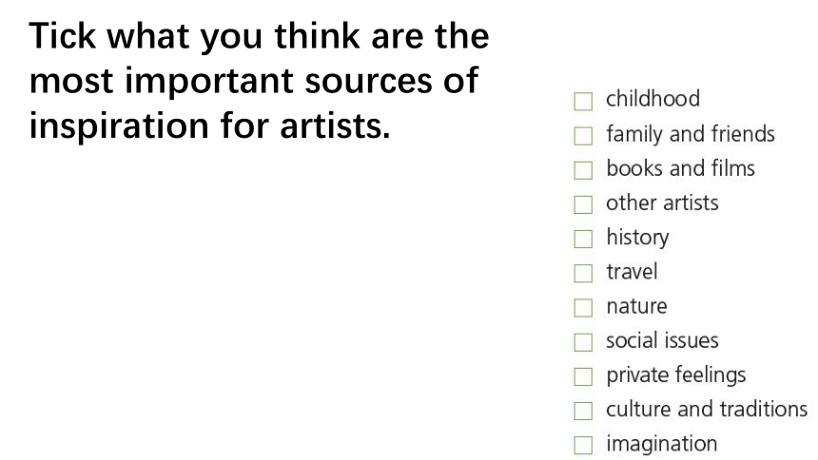Click the 'childhood' label text
The height and width of the screenshot is (460, 818).
click(652, 99)
